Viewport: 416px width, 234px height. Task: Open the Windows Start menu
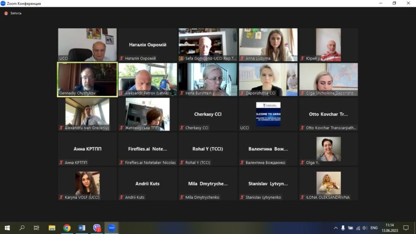pyautogui.click(x=7, y=228)
